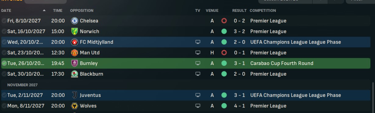This screenshot has width=375, height=113.
Task: Open the 3 - 1 result against Juventus
Action: coord(239,95)
